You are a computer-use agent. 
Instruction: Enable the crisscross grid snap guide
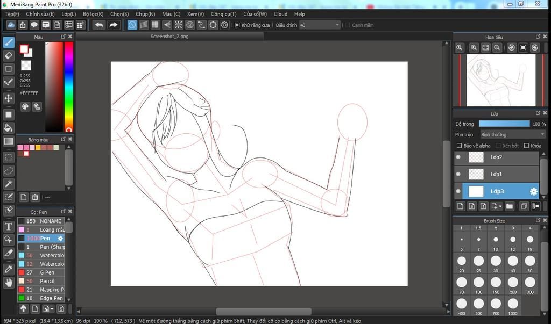(x=155, y=25)
